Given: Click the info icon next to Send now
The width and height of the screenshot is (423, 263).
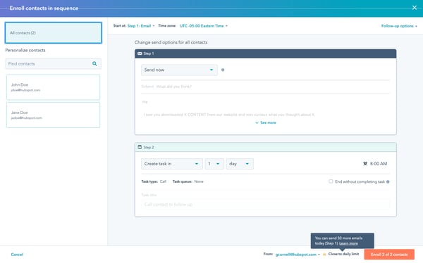Looking at the screenshot, I should pyautogui.click(x=223, y=70).
